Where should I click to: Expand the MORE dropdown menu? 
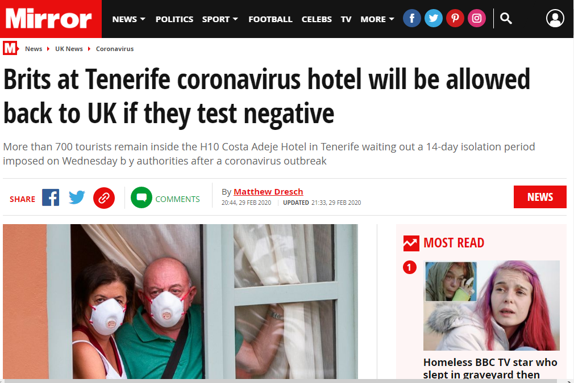[x=377, y=19]
